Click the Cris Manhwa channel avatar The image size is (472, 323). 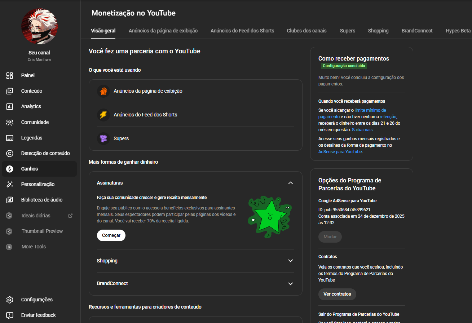40,27
